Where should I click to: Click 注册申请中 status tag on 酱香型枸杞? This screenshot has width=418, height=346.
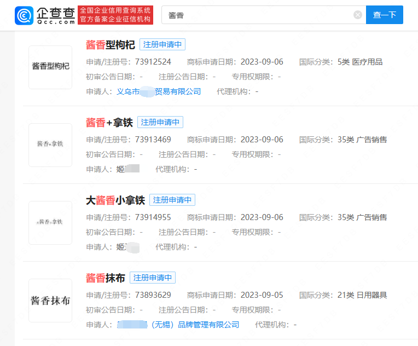(x=162, y=45)
